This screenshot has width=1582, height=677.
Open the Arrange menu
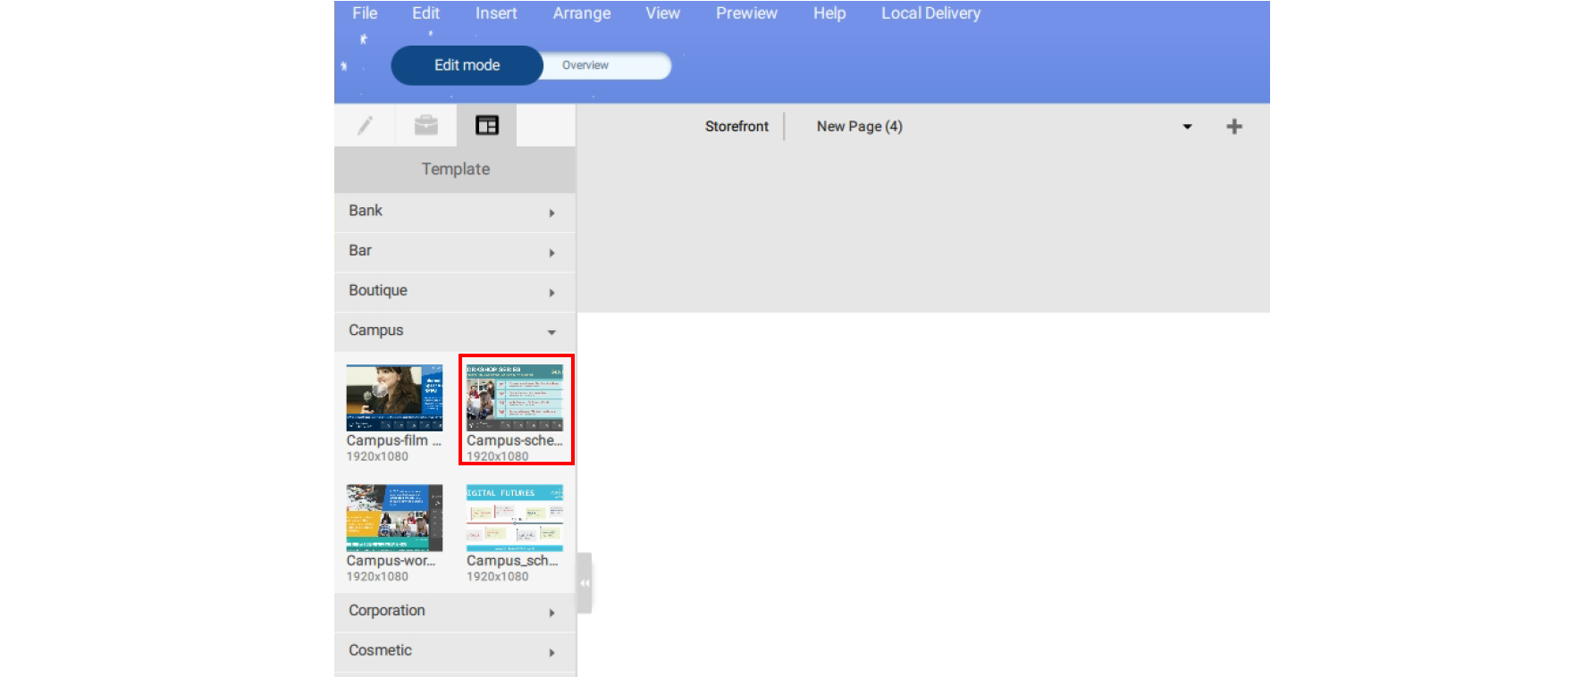click(581, 13)
